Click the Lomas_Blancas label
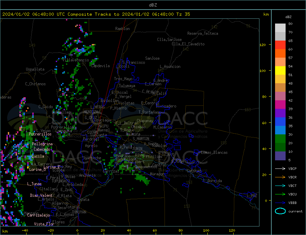306x235 pixels. pos(214,152)
